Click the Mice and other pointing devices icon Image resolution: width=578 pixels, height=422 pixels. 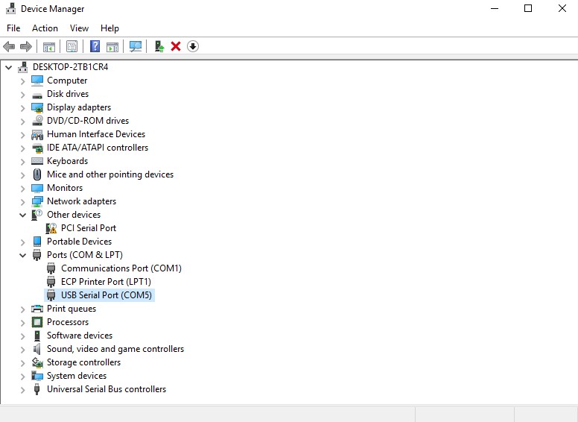click(37, 174)
